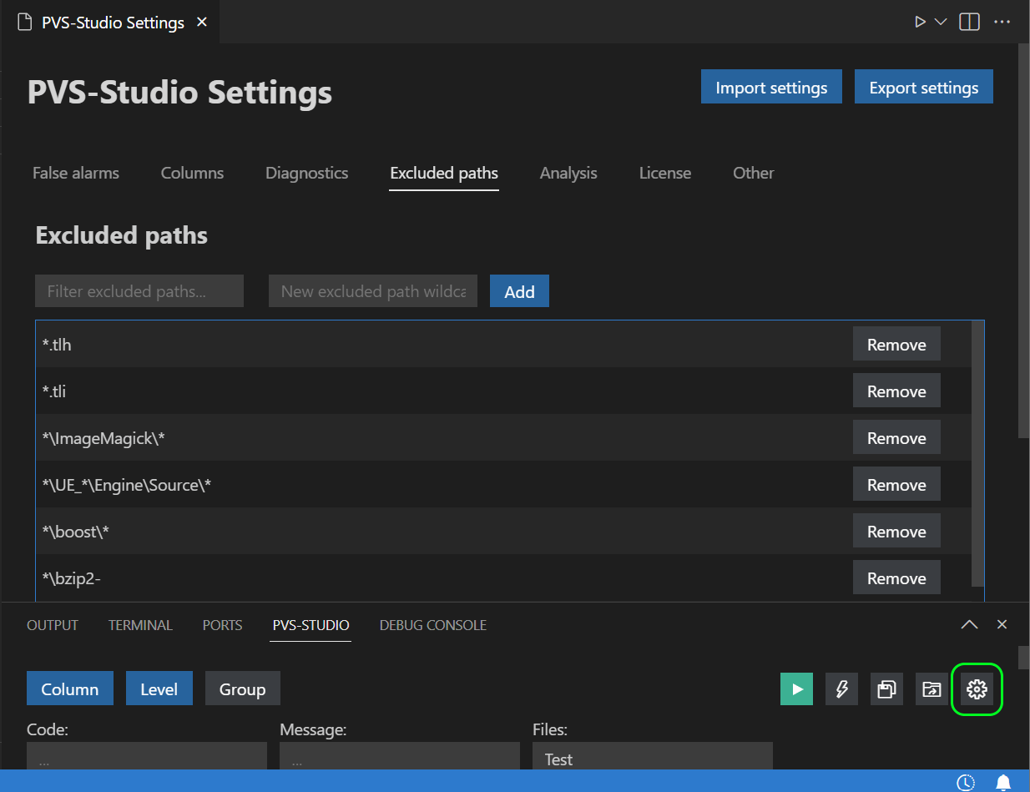The width and height of the screenshot is (1030, 792).
Task: Click the Filter excluded paths input field
Action: coord(139,290)
